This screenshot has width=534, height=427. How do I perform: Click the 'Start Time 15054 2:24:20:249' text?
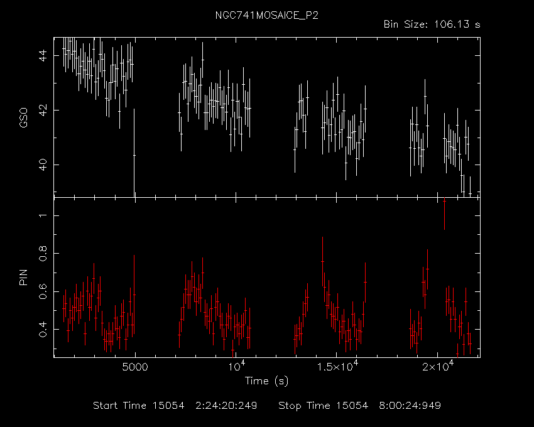175,406
